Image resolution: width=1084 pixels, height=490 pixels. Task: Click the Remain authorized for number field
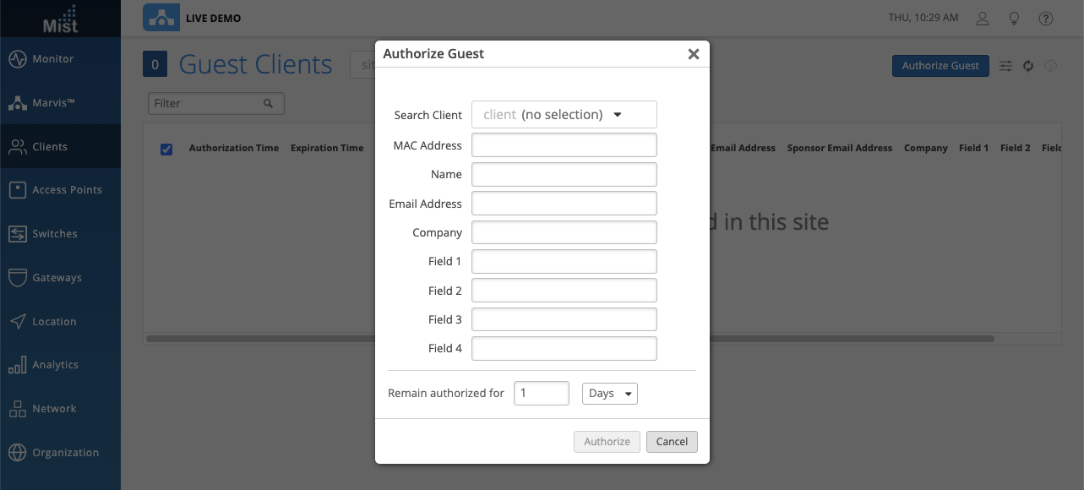pyautogui.click(x=541, y=394)
